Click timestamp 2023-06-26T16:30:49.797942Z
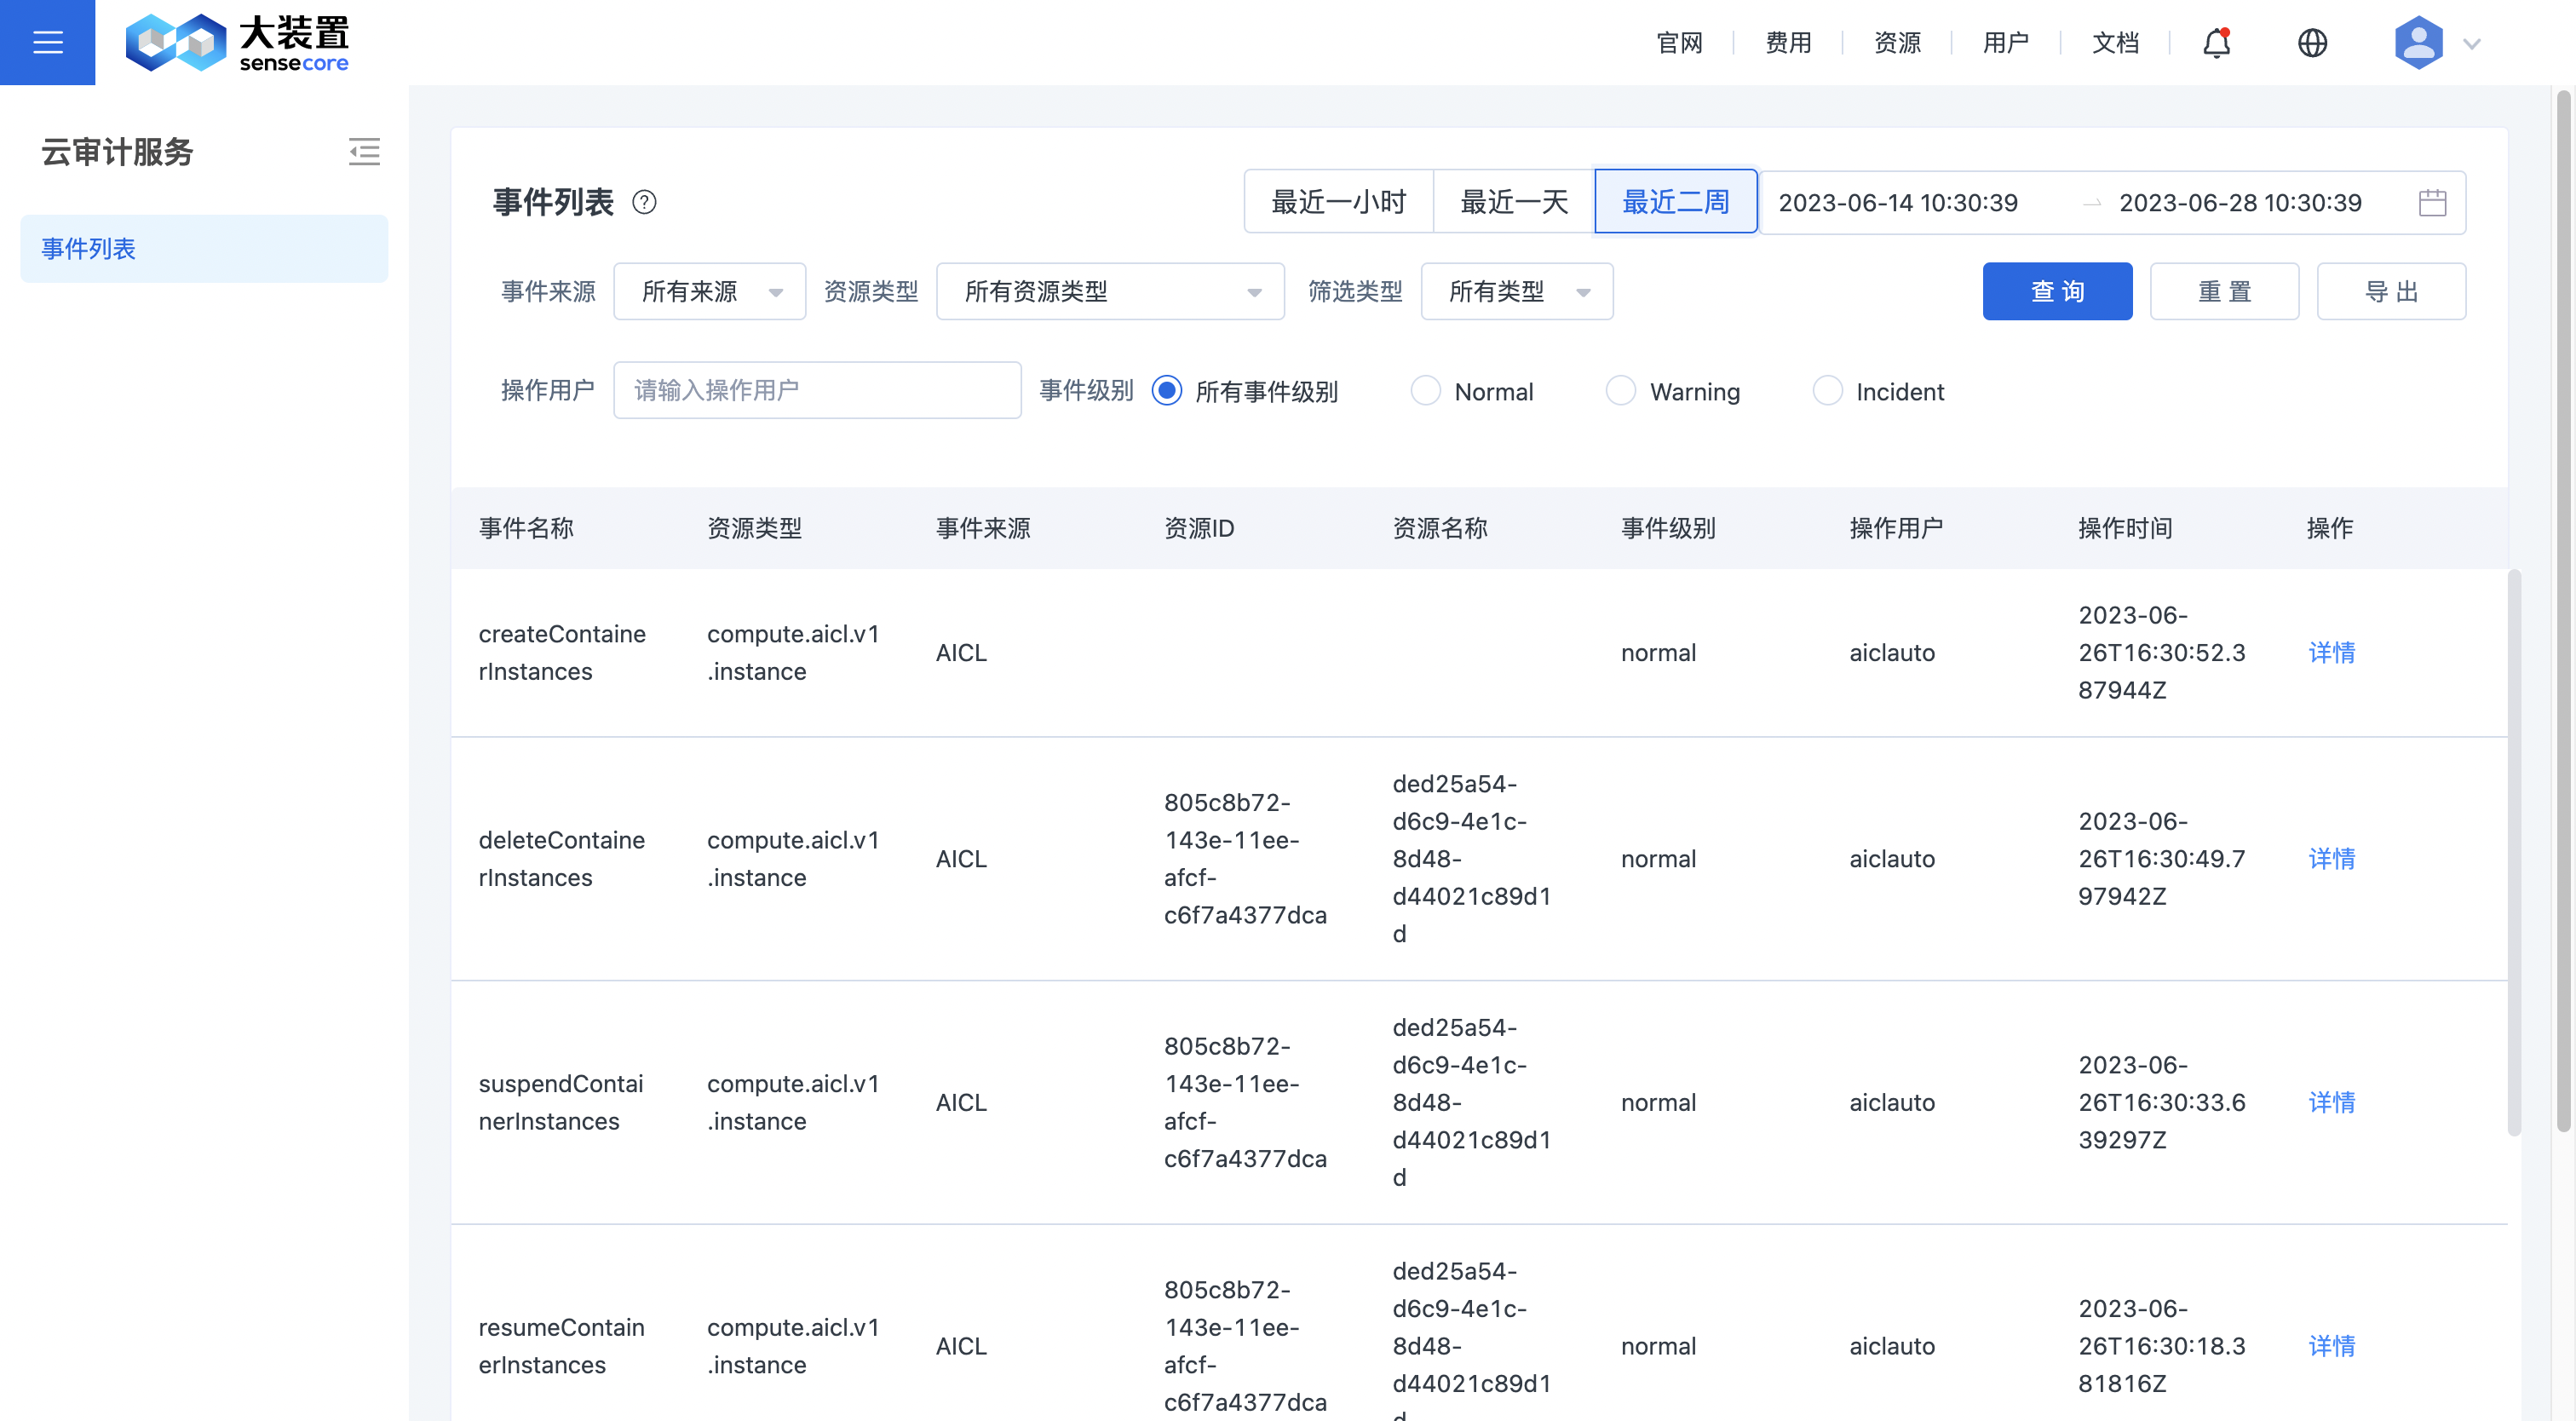This screenshot has height=1421, width=2576. [2162, 859]
